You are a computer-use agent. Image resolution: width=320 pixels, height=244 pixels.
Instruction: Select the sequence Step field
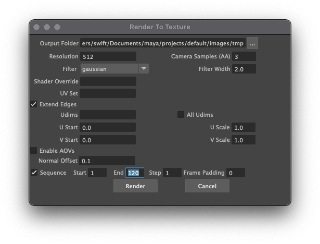click(x=172, y=173)
